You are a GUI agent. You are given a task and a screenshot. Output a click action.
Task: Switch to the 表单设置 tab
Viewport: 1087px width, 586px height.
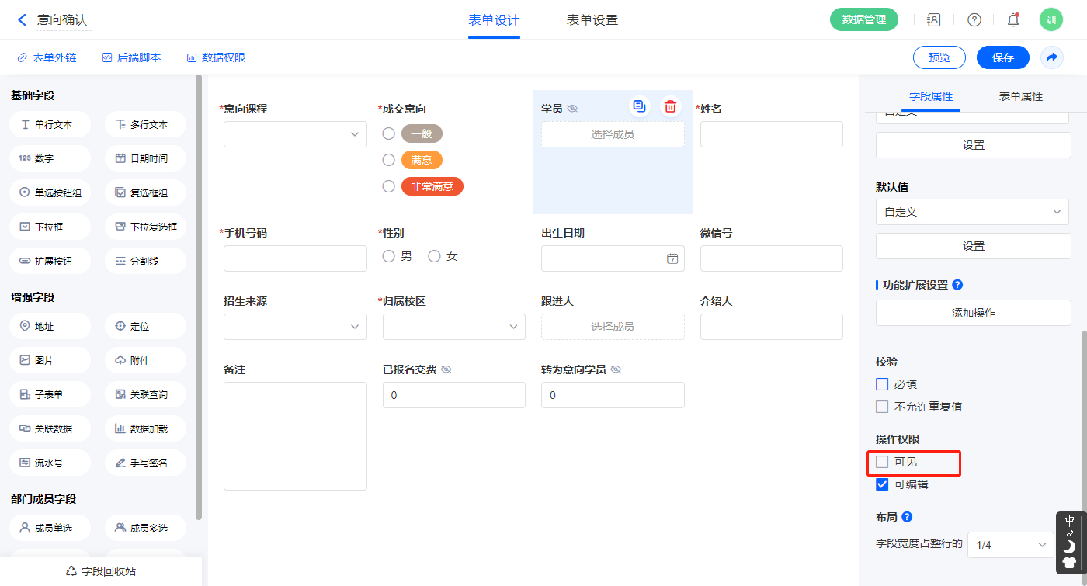point(592,20)
